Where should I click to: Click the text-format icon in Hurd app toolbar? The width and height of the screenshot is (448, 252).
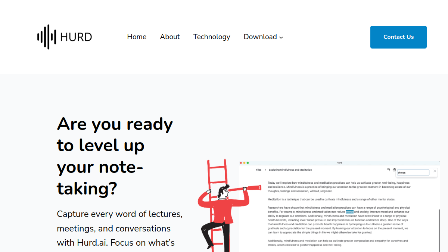click(x=389, y=169)
